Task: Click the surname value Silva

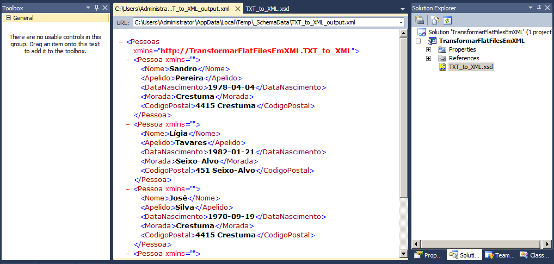Action: click(x=185, y=208)
